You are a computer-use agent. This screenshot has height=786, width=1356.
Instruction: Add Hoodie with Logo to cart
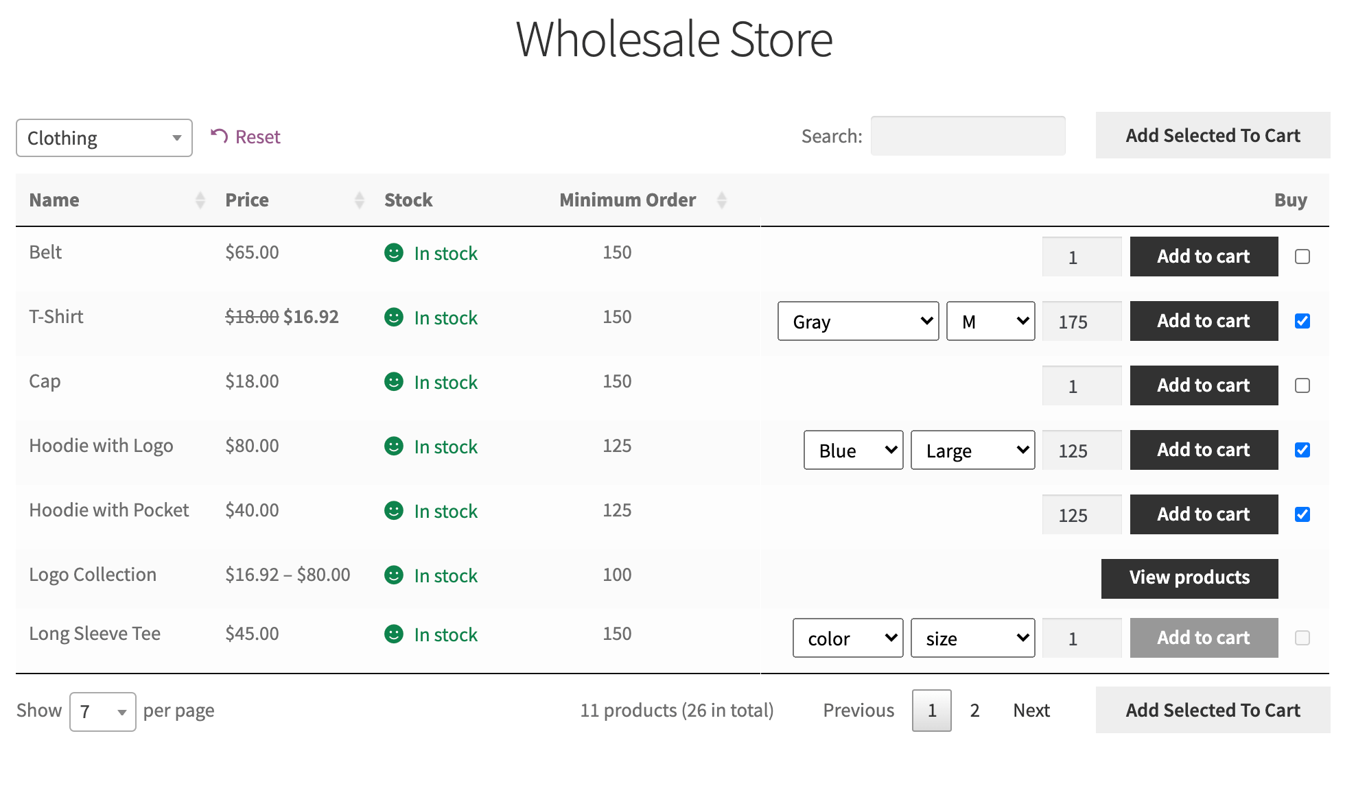coord(1204,450)
